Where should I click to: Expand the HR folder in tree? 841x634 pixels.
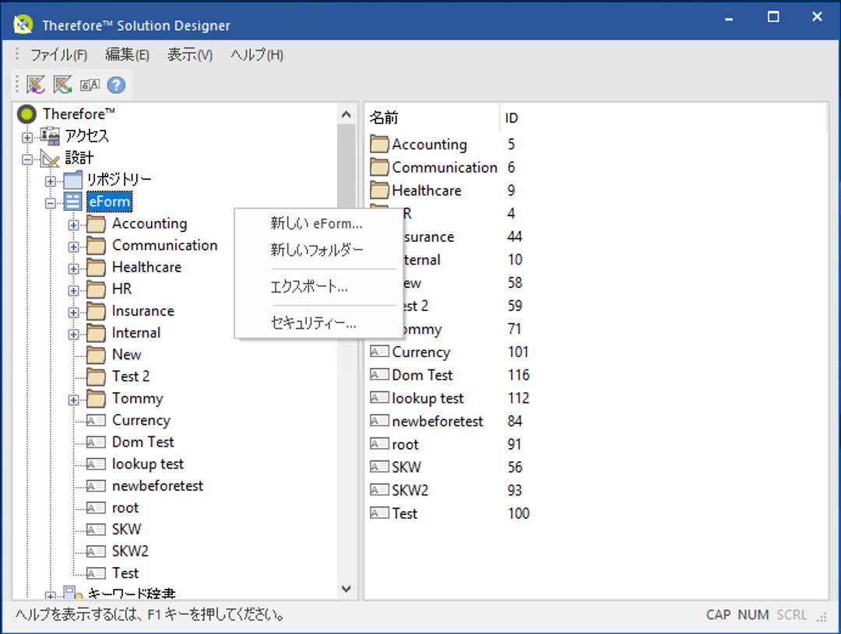[73, 291]
